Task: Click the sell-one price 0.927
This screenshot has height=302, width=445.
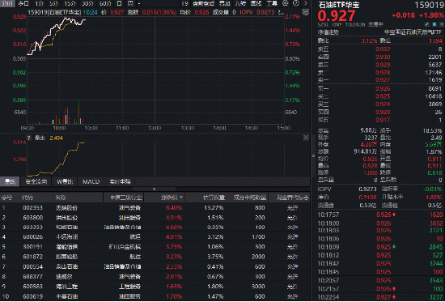Action: coord(383,80)
